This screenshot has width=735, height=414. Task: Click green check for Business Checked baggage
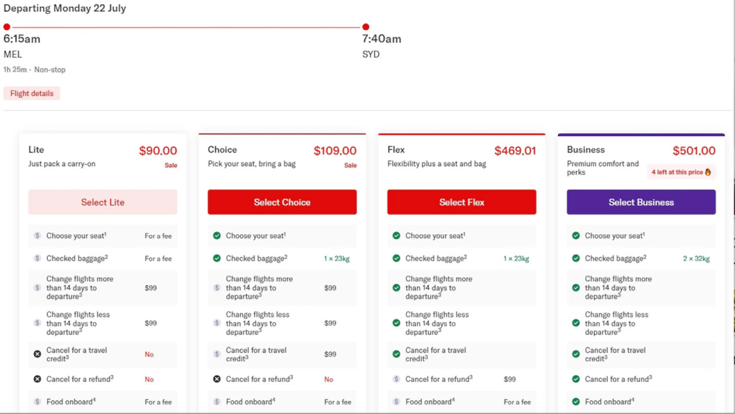(x=576, y=258)
